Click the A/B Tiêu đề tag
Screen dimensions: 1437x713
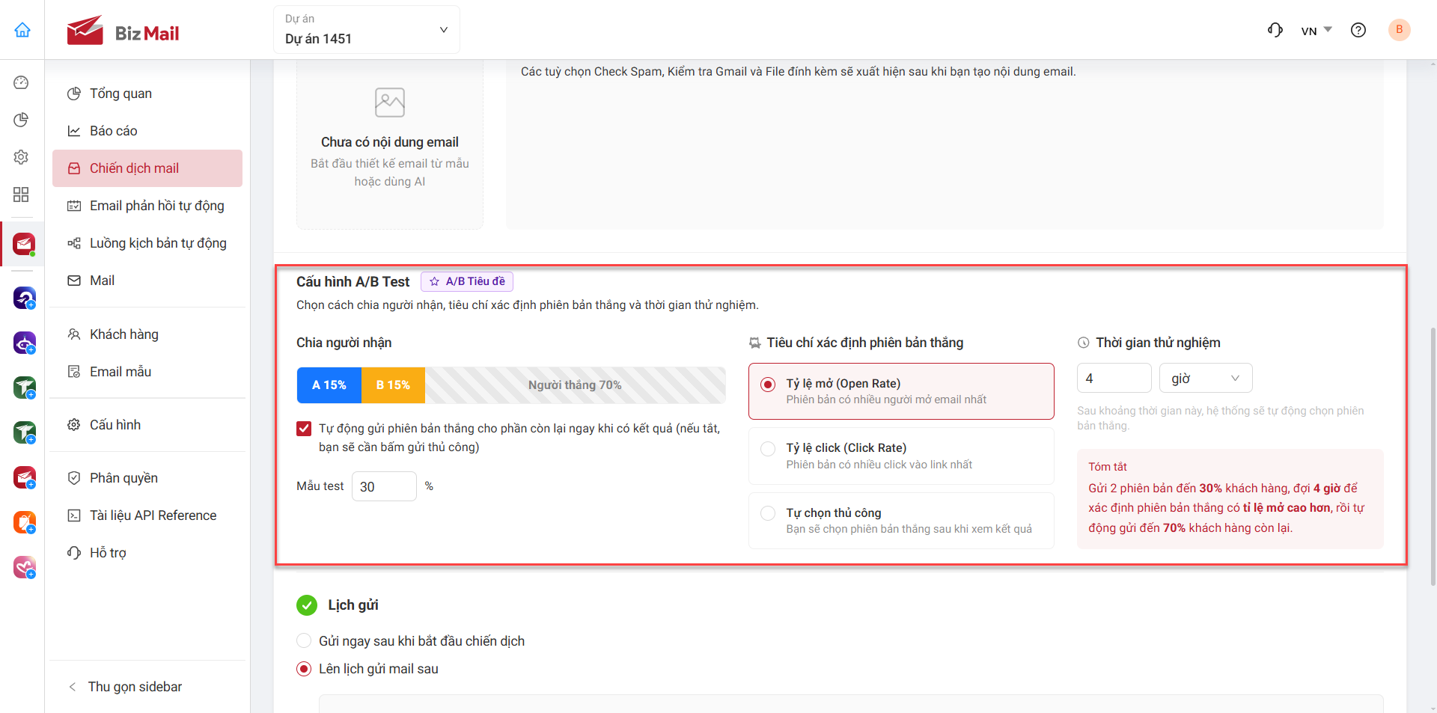[467, 281]
